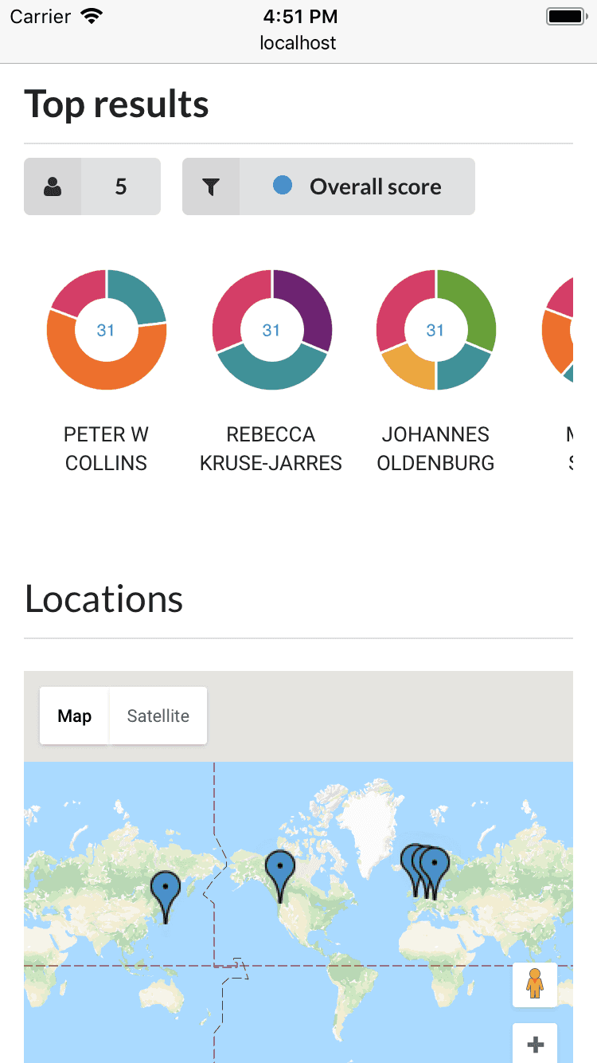Viewport: 597px width, 1063px height.
Task: Click the person icon in results count
Action: [x=53, y=187]
